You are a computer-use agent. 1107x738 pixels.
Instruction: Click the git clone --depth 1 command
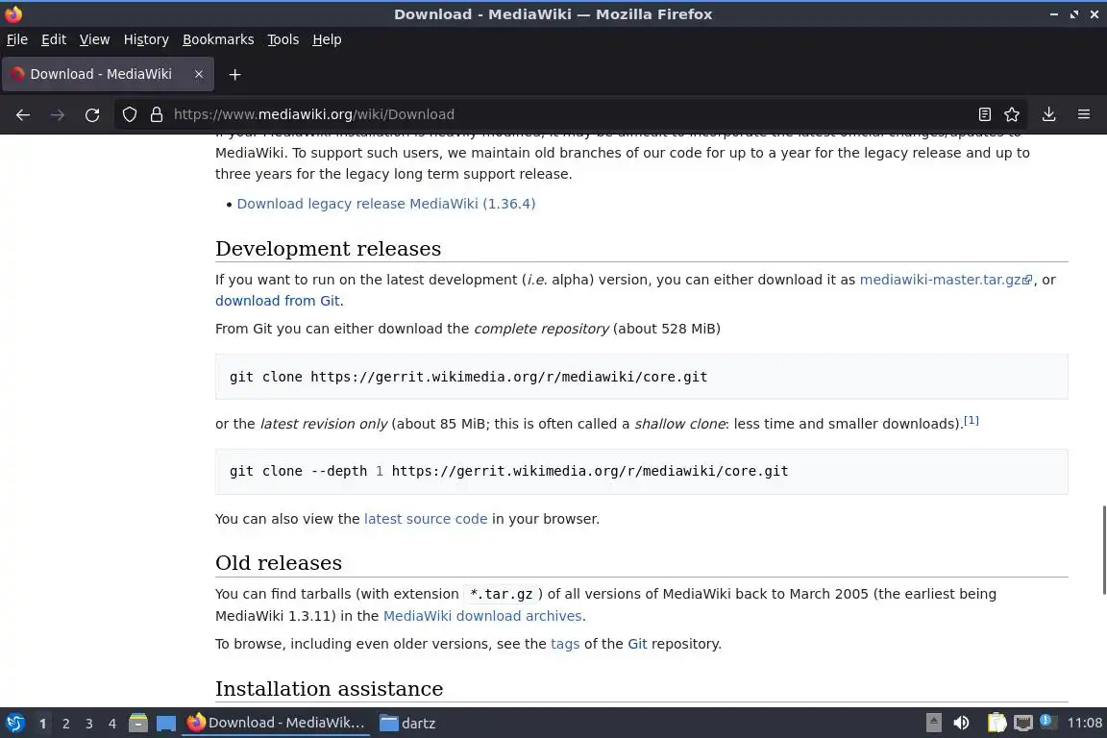(508, 471)
